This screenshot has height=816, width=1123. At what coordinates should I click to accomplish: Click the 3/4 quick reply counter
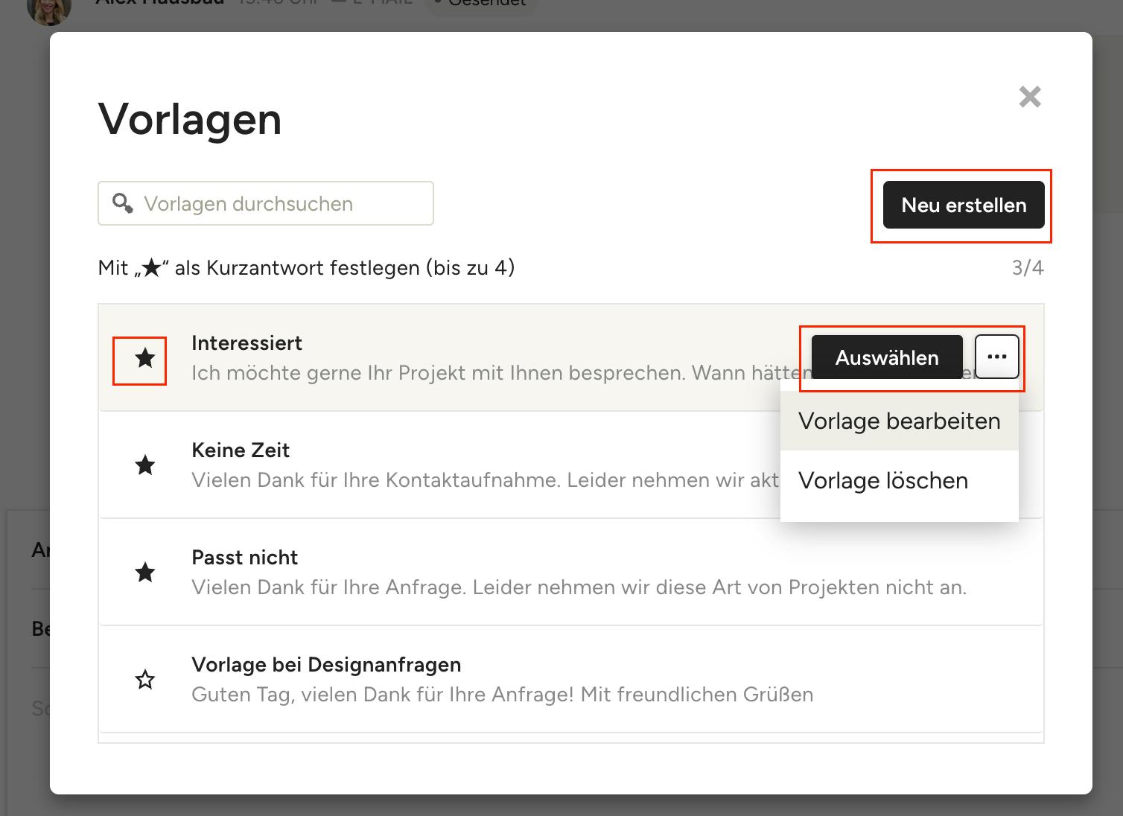click(1027, 268)
